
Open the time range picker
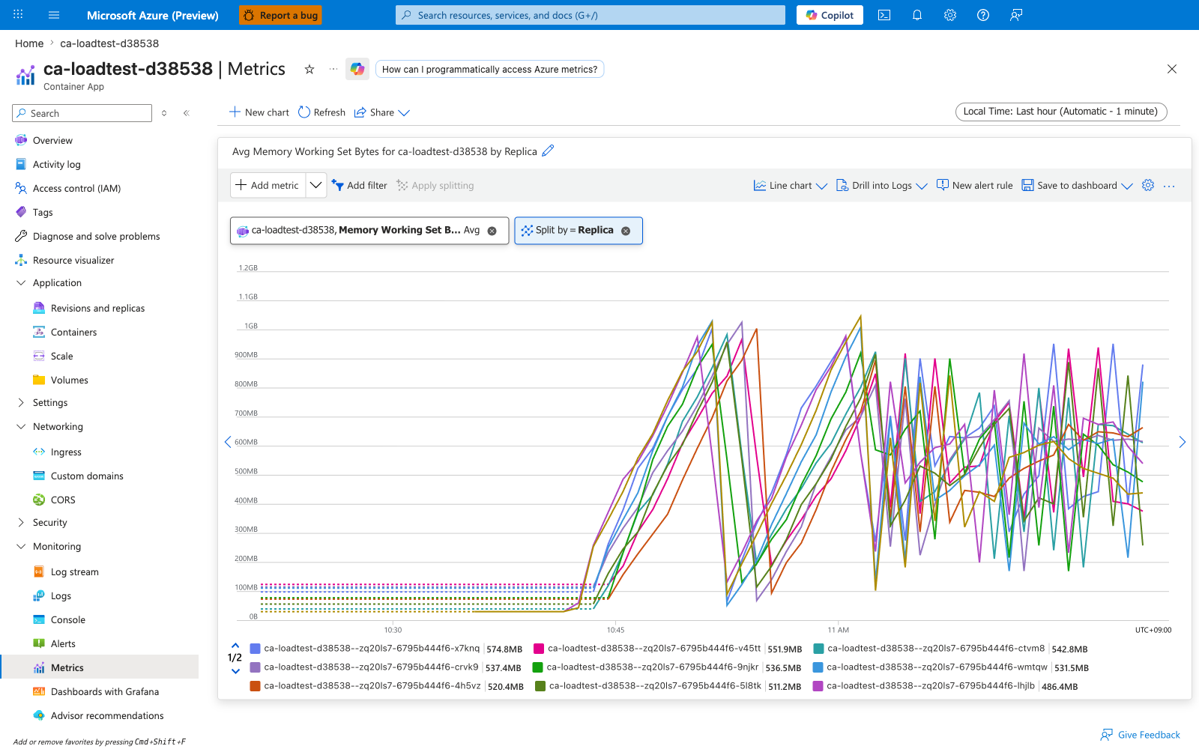coord(1061,112)
